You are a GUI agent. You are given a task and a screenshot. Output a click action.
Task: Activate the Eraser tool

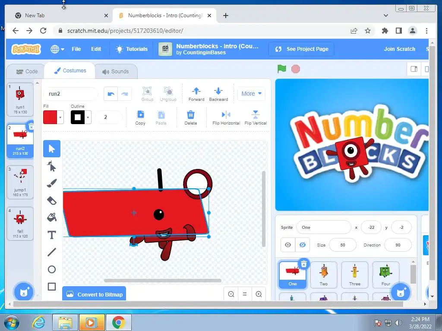[x=52, y=201]
